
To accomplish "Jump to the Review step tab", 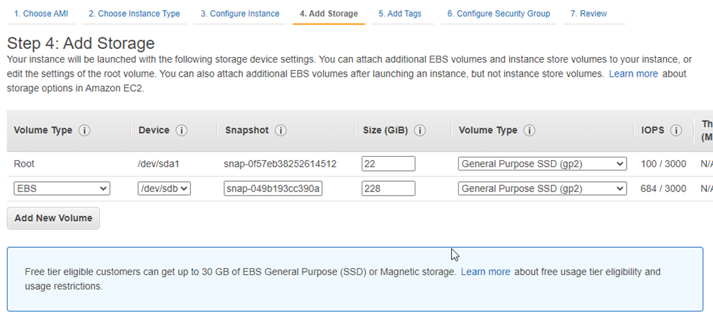I will [590, 14].
